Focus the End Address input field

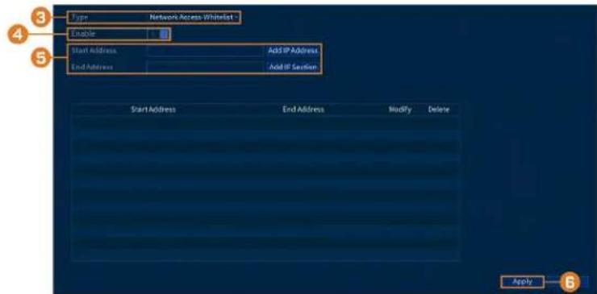coord(206,67)
